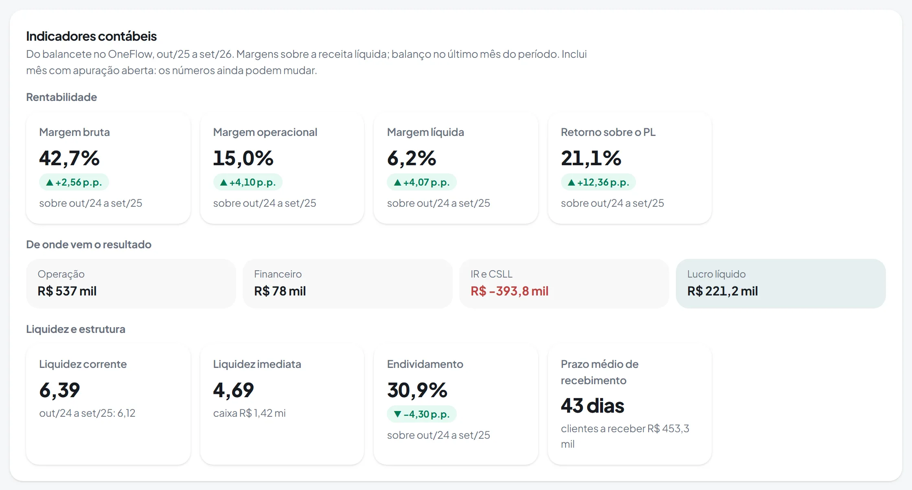The image size is (912, 490).
Task: Select the Prazo médio de recebimento label
Action: [599, 372]
